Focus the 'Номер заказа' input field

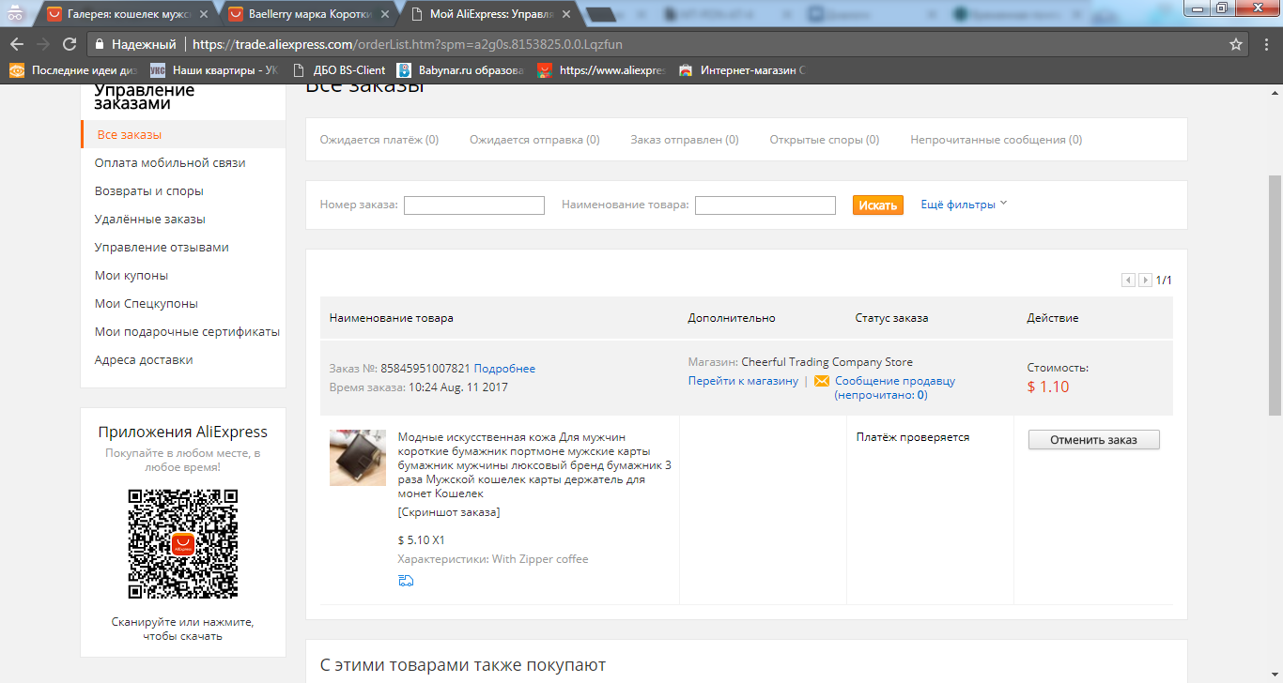[474, 205]
